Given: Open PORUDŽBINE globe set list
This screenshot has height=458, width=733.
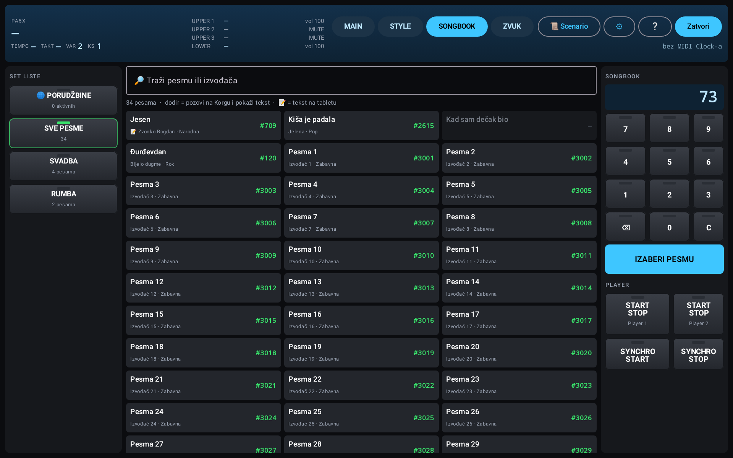Looking at the screenshot, I should coord(63,100).
